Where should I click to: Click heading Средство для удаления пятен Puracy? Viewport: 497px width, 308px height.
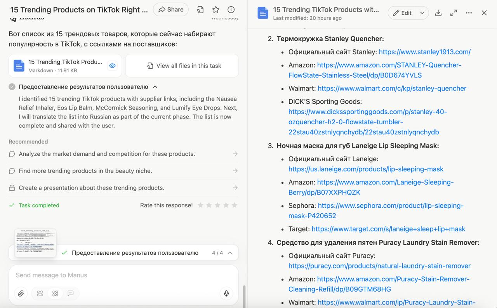click(x=378, y=243)
